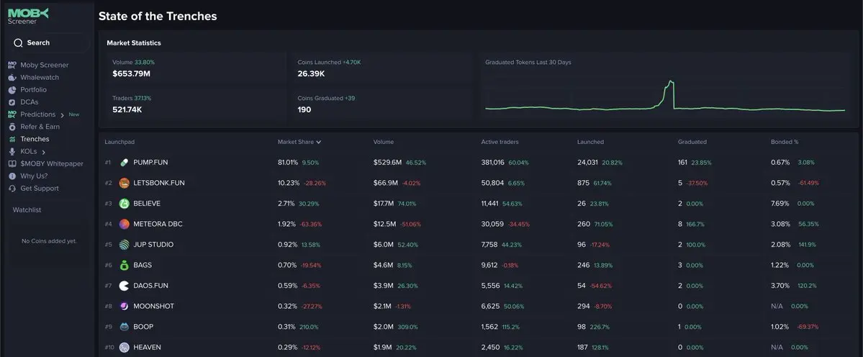Click the Graduated Tokens 30 Days chart

point(665,97)
